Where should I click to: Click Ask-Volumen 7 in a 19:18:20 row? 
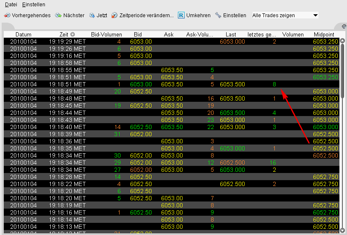212,198
